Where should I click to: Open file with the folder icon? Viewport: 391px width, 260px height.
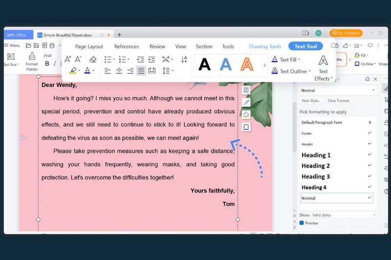pyautogui.click(x=28, y=45)
